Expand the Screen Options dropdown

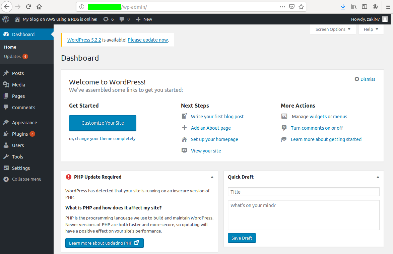click(333, 29)
